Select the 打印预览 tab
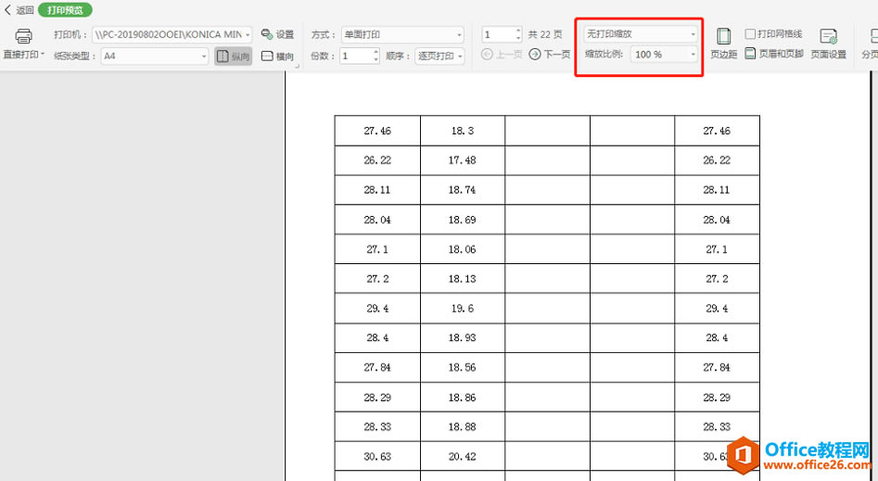The height and width of the screenshot is (481, 878). [x=65, y=10]
